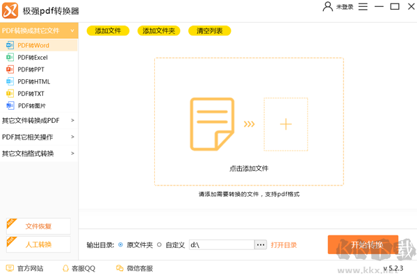Expand the PDF其它相关操作 section
The width and height of the screenshot is (417, 275).
pos(39,137)
